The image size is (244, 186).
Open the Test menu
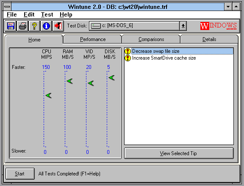coord(47,15)
